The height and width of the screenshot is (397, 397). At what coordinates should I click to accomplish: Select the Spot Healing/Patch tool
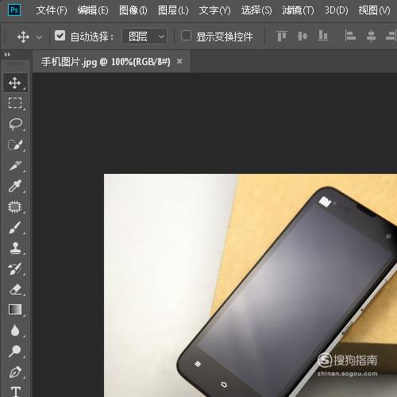coord(15,206)
